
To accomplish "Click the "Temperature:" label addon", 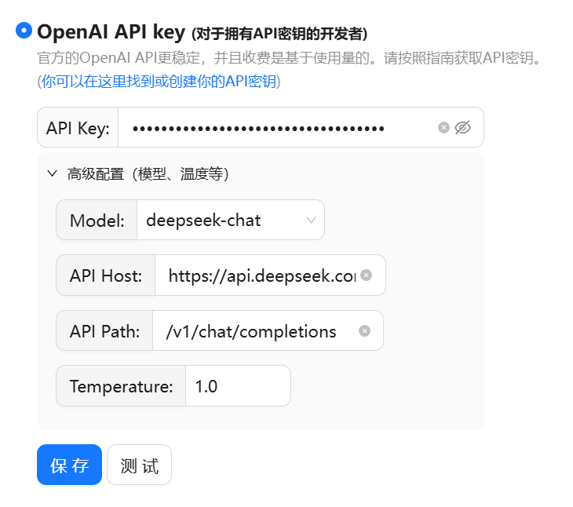I will [121, 386].
